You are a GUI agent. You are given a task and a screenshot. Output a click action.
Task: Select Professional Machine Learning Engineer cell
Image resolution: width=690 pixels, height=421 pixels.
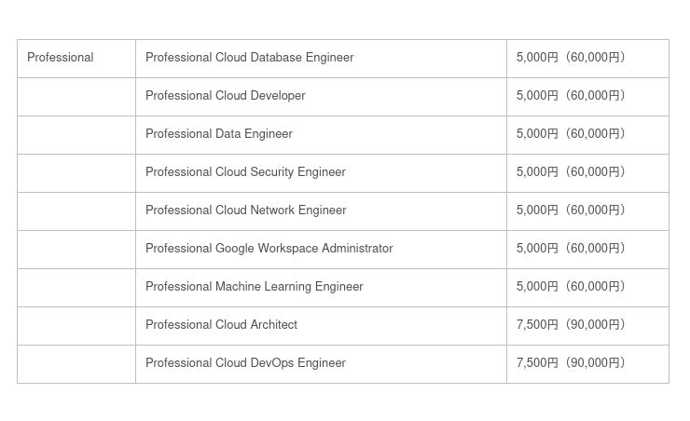[255, 287]
